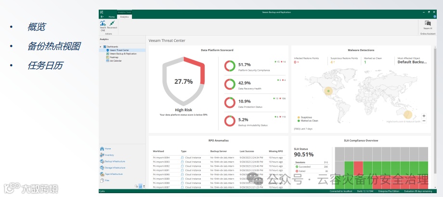Select the FK-Import-0093 workload row

click(219, 162)
